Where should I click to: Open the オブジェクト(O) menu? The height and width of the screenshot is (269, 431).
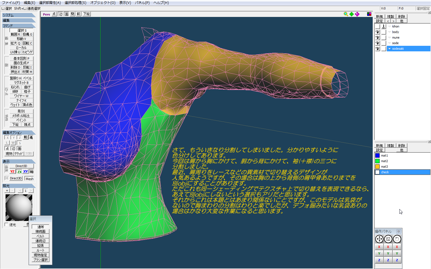103,3
